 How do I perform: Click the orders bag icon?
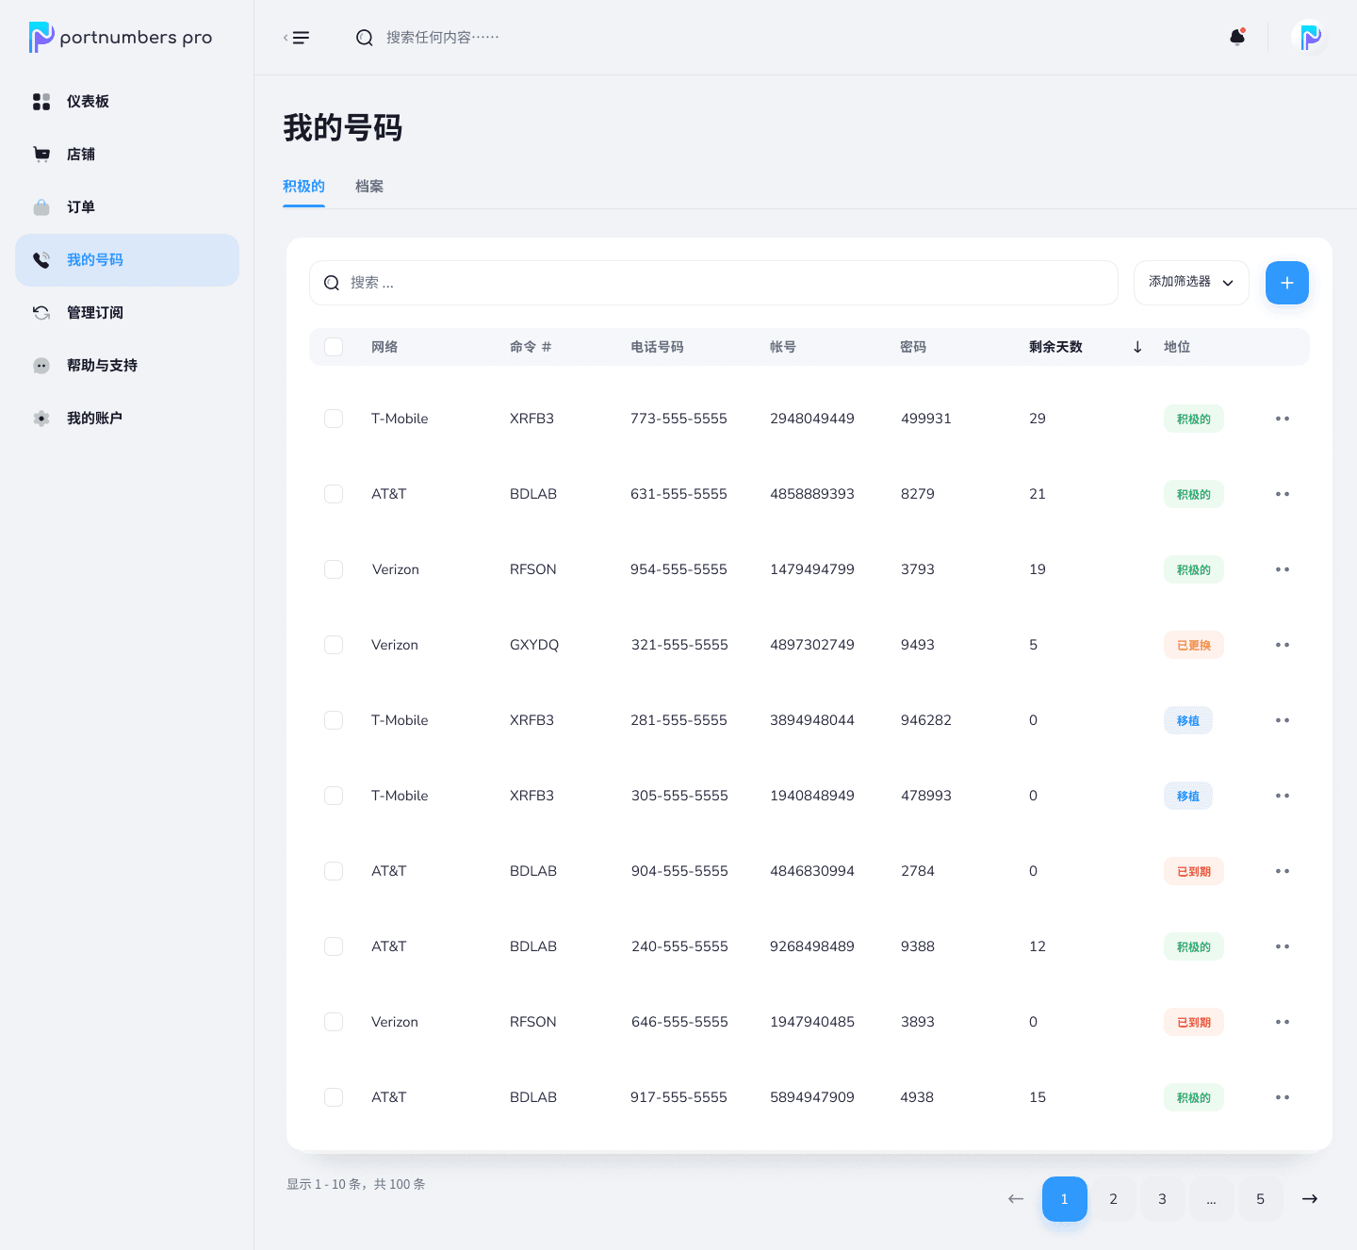coord(41,207)
